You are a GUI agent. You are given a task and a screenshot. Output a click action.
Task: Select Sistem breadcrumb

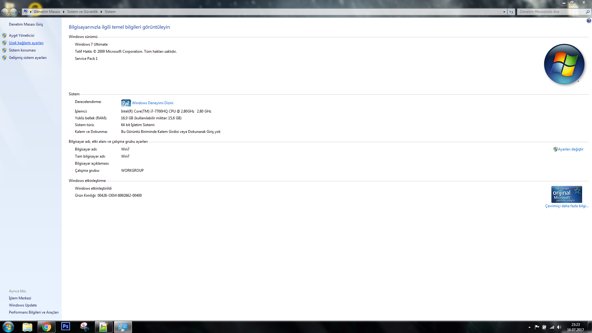click(x=110, y=12)
